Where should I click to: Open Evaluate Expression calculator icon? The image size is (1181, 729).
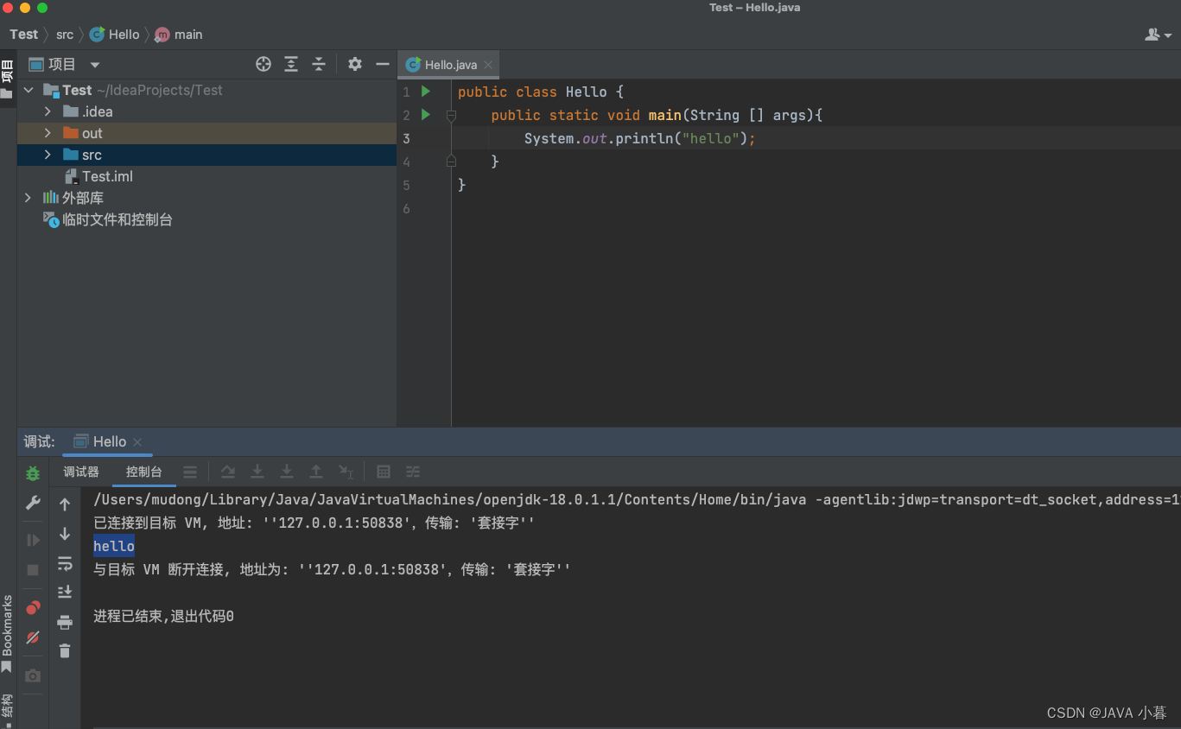[x=384, y=472]
